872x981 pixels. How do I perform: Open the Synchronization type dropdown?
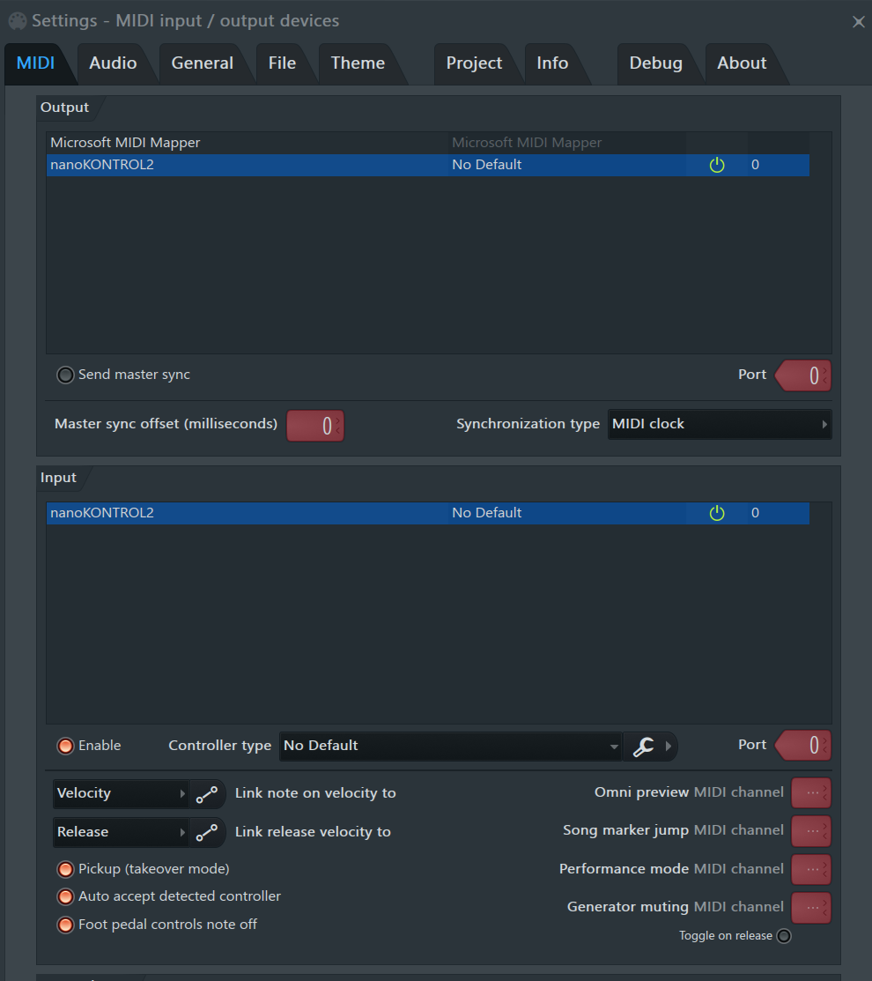pos(719,424)
